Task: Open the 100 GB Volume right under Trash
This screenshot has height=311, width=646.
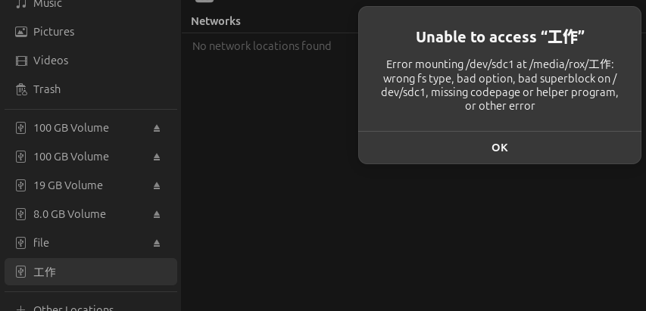Action: click(x=71, y=128)
